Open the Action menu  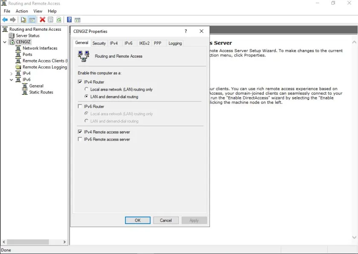(22, 11)
